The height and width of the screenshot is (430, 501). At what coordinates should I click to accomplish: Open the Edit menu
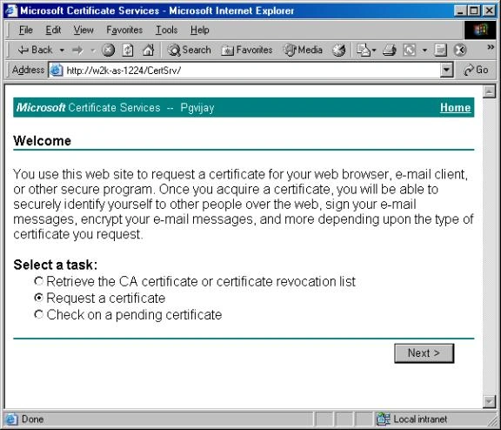(53, 30)
